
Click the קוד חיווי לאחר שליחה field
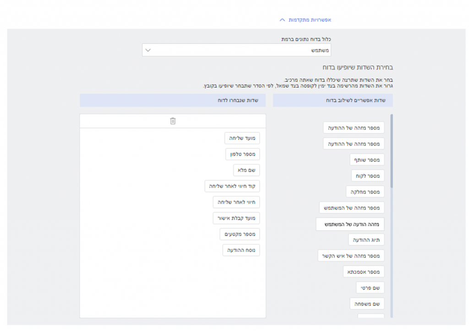pyautogui.click(x=232, y=186)
